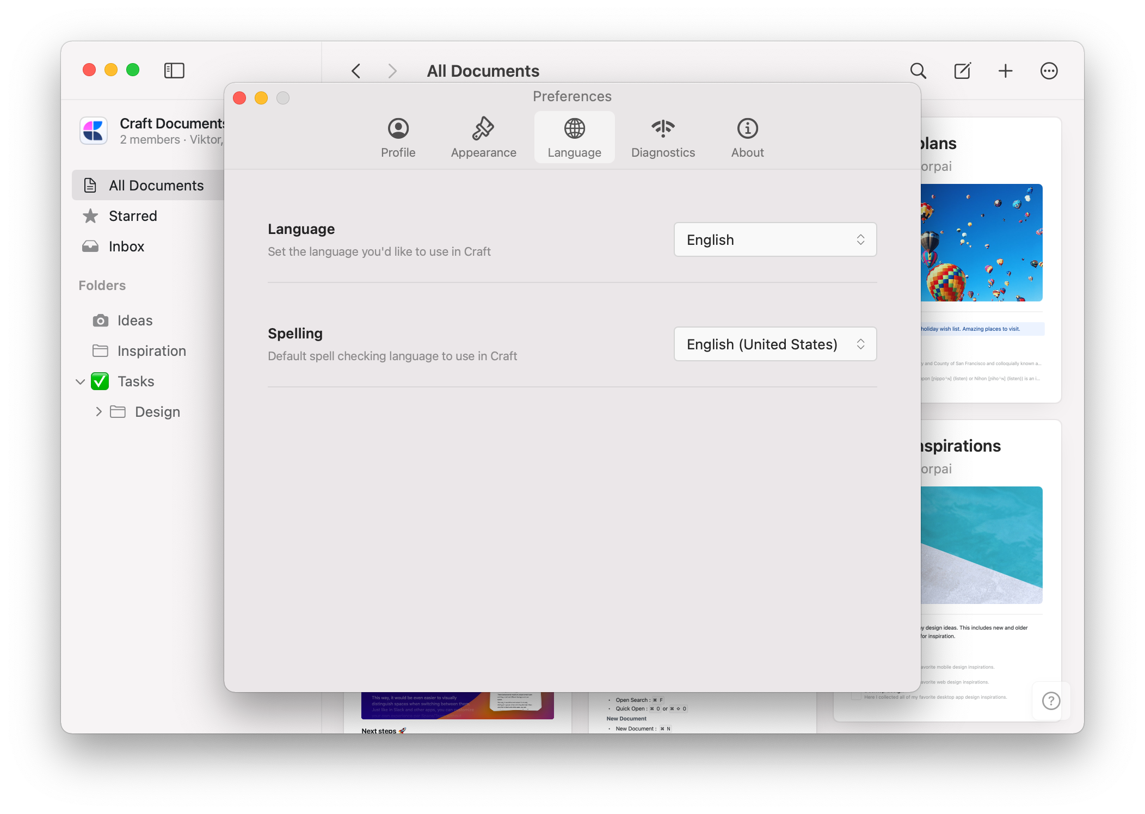
Task: Open the Language dropdown showing English
Action: 775,239
